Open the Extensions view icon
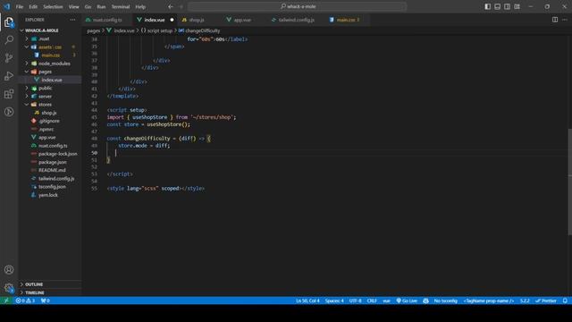 tap(9, 94)
